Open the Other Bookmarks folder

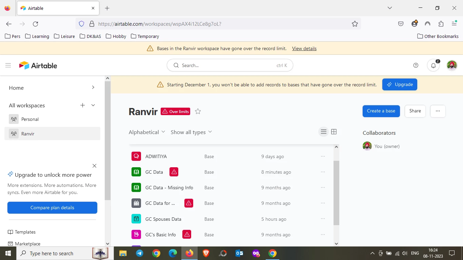(438, 36)
